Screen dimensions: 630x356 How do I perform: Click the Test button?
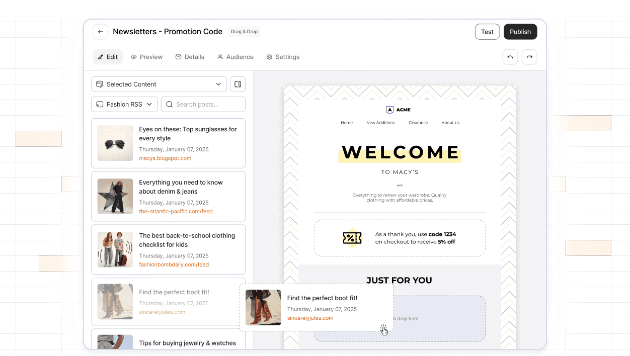tap(487, 32)
